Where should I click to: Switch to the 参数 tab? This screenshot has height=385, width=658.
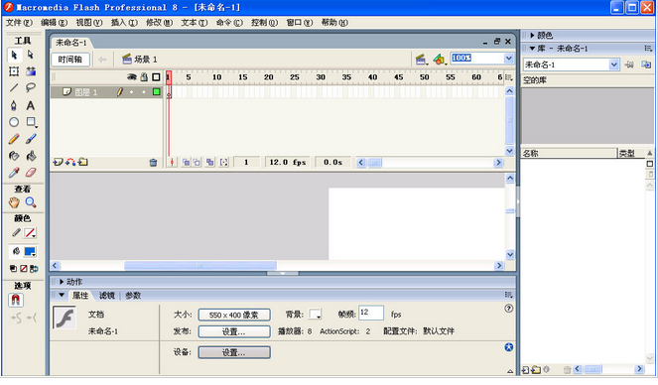(x=133, y=296)
